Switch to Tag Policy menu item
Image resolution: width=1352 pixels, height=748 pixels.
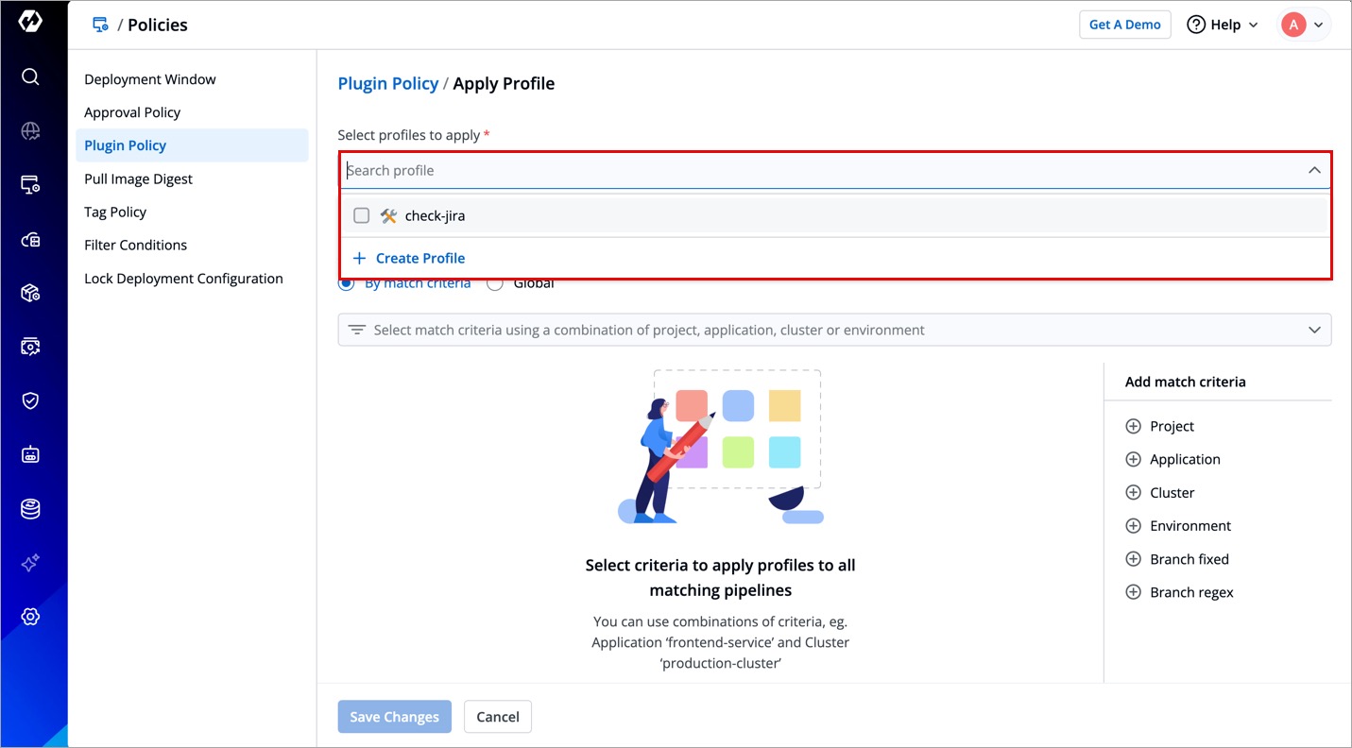[x=115, y=212]
